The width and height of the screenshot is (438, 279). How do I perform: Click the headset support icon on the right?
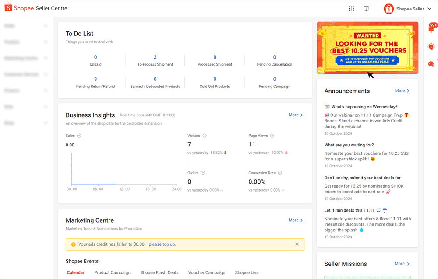point(431,46)
